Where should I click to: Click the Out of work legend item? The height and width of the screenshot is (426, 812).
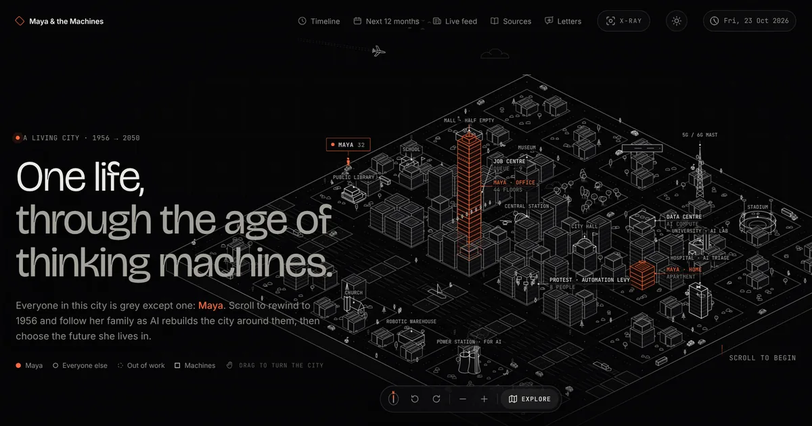pyautogui.click(x=141, y=366)
